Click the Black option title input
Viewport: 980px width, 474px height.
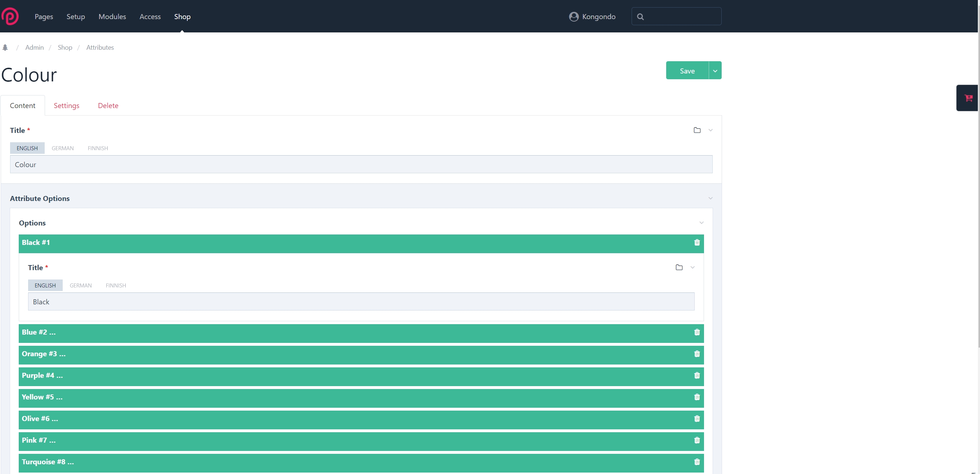point(361,302)
